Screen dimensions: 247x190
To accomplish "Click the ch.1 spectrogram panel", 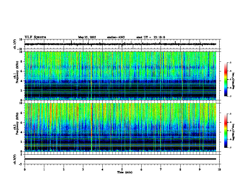I will coord(120,76).
